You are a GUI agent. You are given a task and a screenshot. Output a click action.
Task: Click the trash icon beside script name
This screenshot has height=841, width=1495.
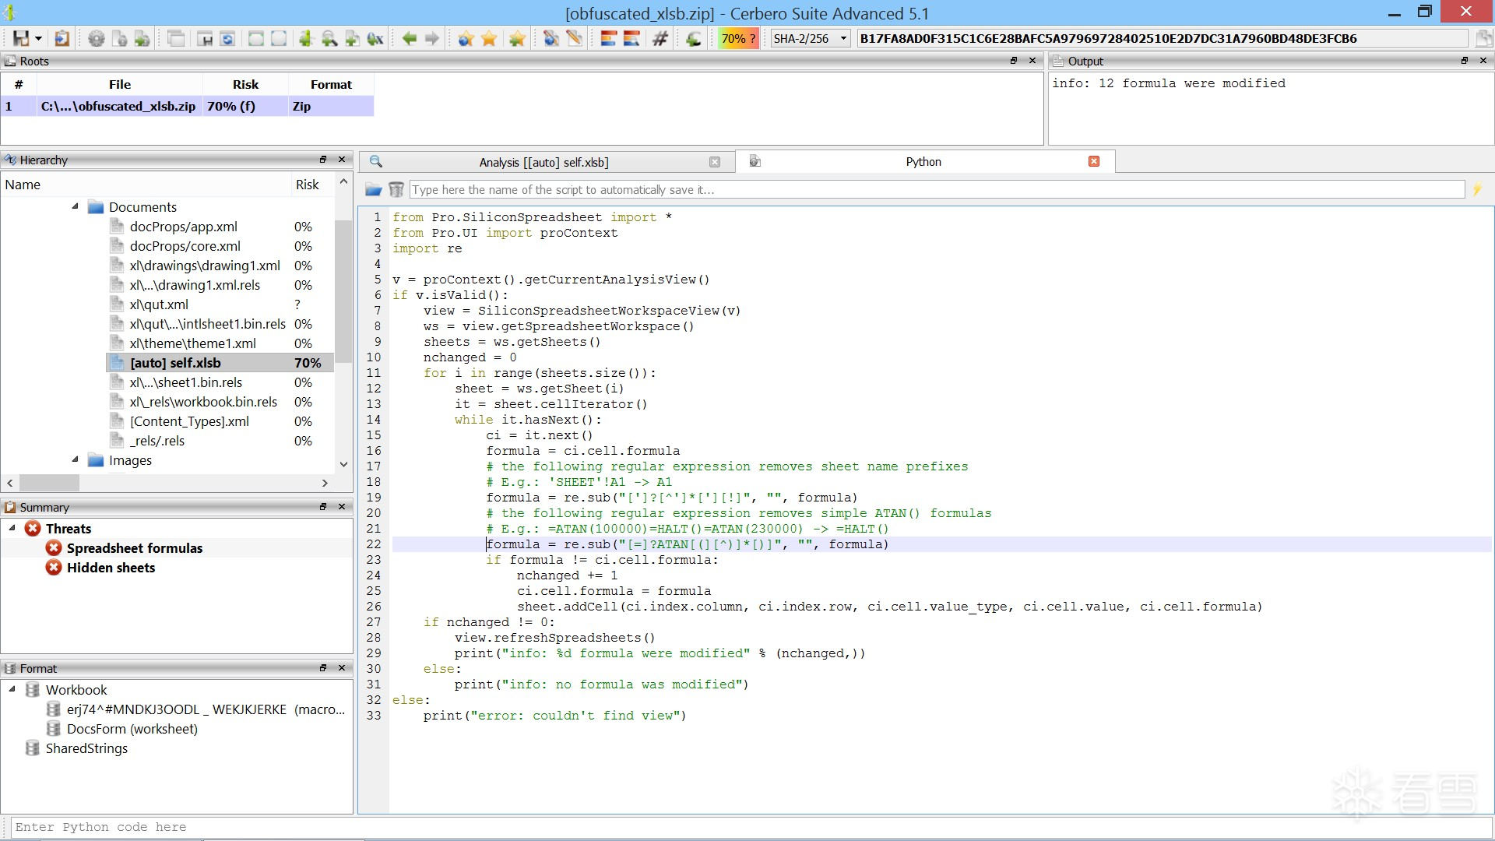(x=396, y=189)
